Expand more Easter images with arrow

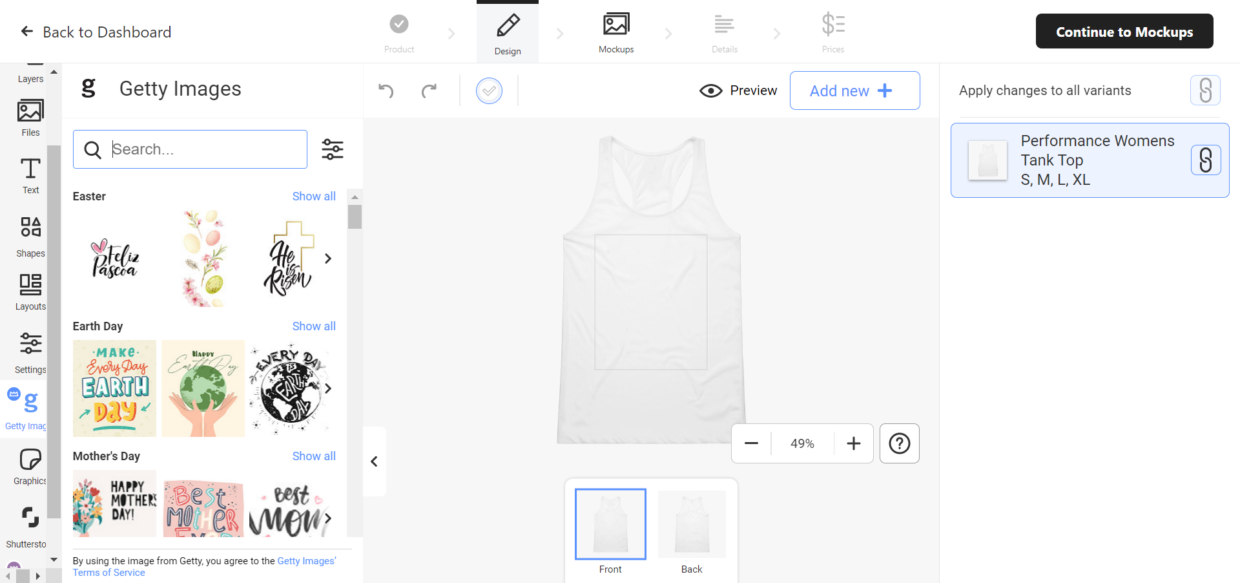point(328,259)
